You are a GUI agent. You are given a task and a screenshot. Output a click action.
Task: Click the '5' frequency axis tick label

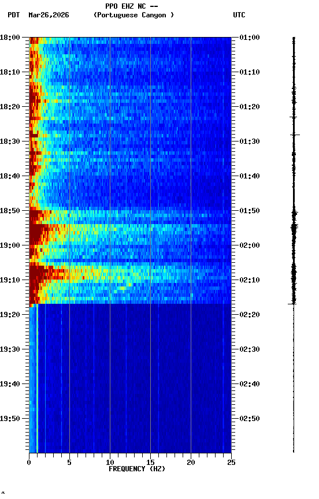69,463
